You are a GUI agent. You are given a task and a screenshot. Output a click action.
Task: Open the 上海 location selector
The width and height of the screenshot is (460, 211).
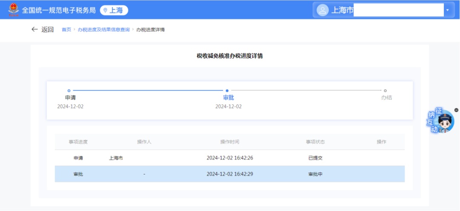tap(114, 10)
